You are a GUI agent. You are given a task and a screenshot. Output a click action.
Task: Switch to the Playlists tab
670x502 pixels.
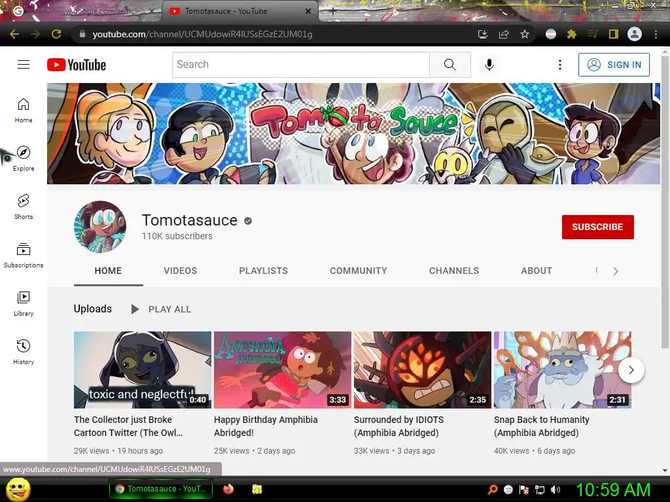coord(263,271)
